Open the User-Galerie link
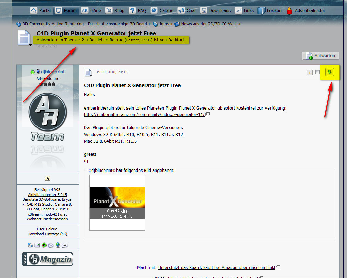Image resolution: width=347 pixels, height=279 pixels. click(47, 229)
